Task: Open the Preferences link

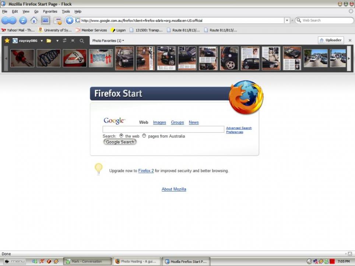Action: (x=235, y=132)
